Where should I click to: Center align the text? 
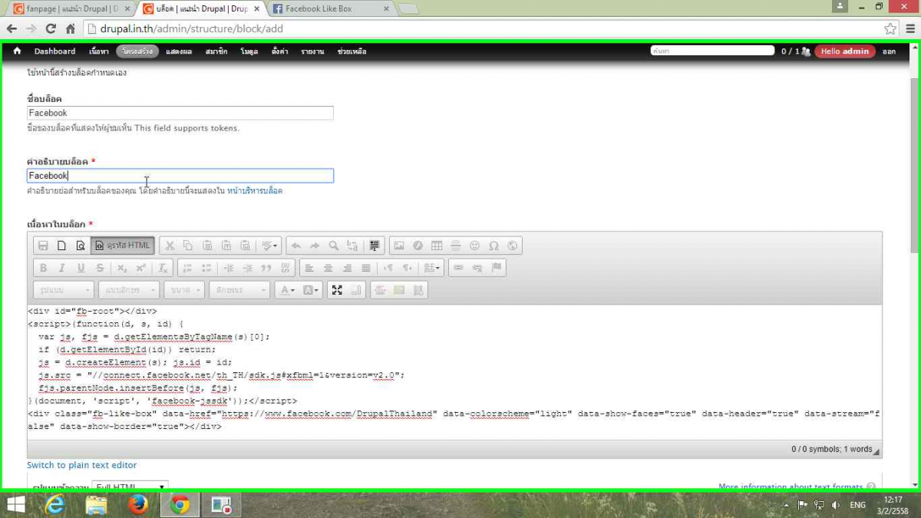328,268
